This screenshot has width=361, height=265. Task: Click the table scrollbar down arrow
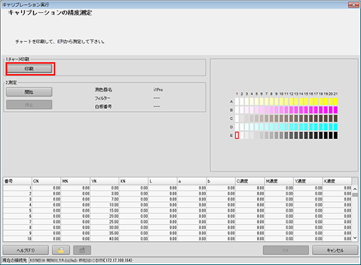355,238
